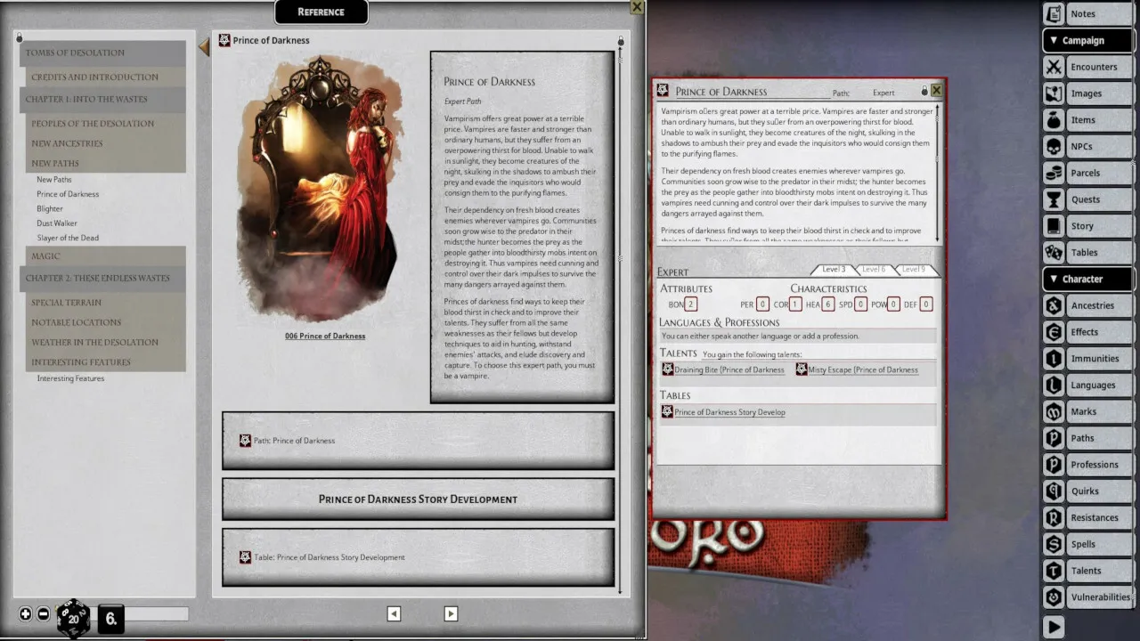Open Talents in the sidebar
Screen dimensions: 1140x641
click(1087, 571)
